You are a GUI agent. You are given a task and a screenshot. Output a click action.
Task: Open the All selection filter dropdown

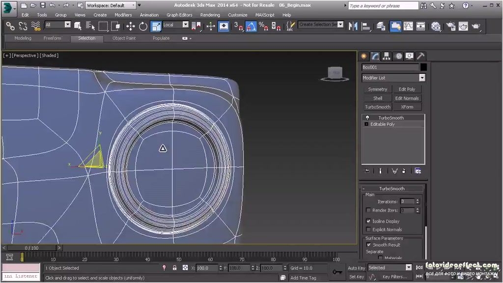click(x=58, y=25)
